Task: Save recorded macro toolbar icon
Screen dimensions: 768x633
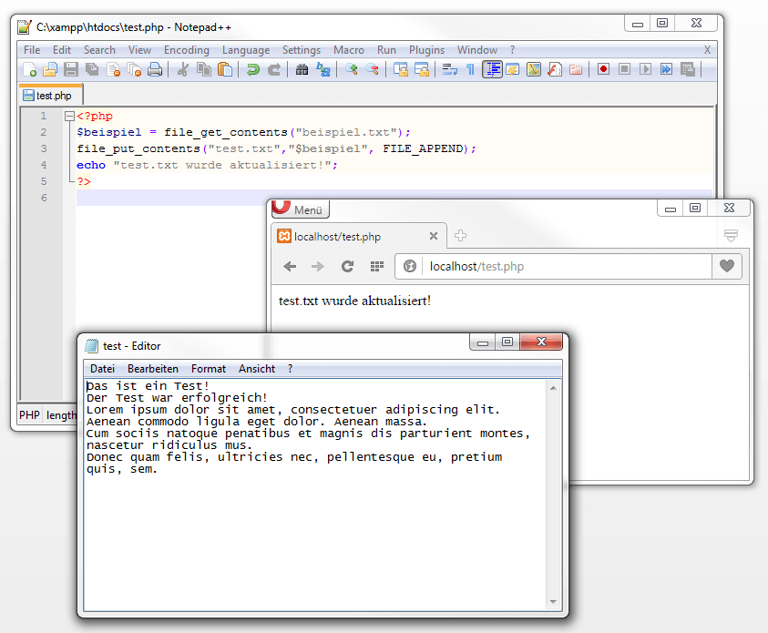Action: coord(688,69)
